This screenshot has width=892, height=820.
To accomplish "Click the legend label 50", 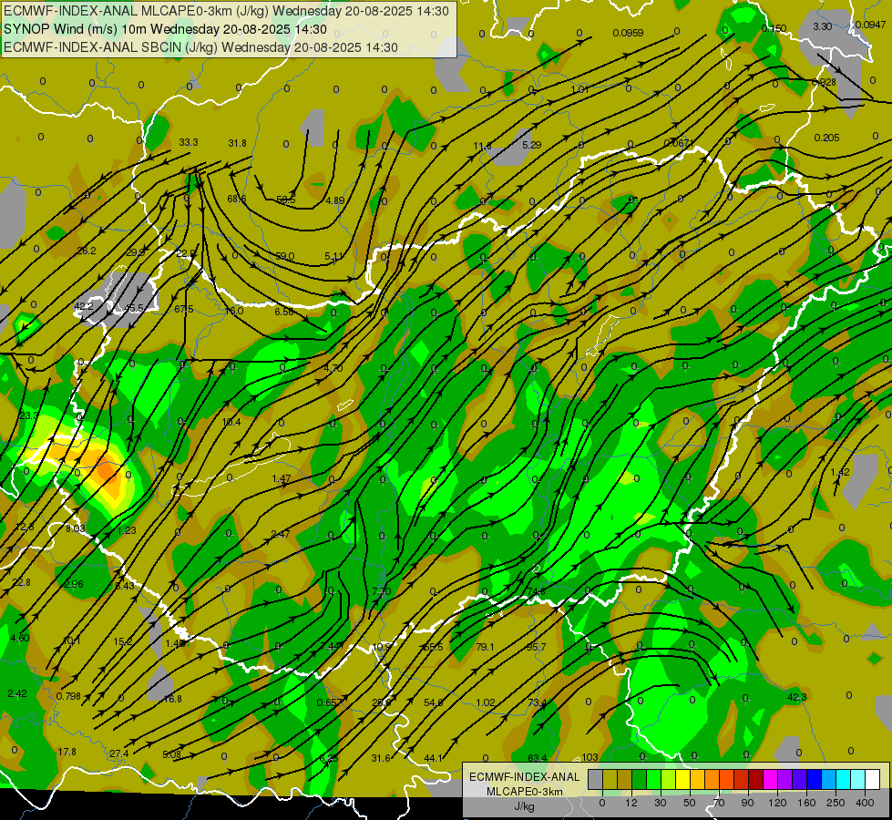I will (690, 803).
